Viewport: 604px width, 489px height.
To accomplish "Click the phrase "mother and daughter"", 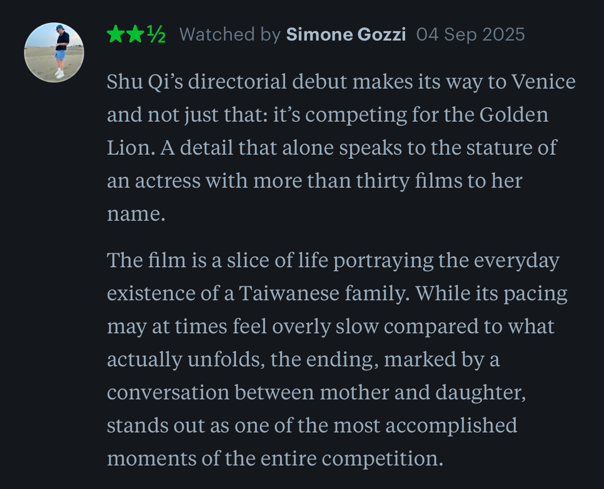I will point(423,392).
